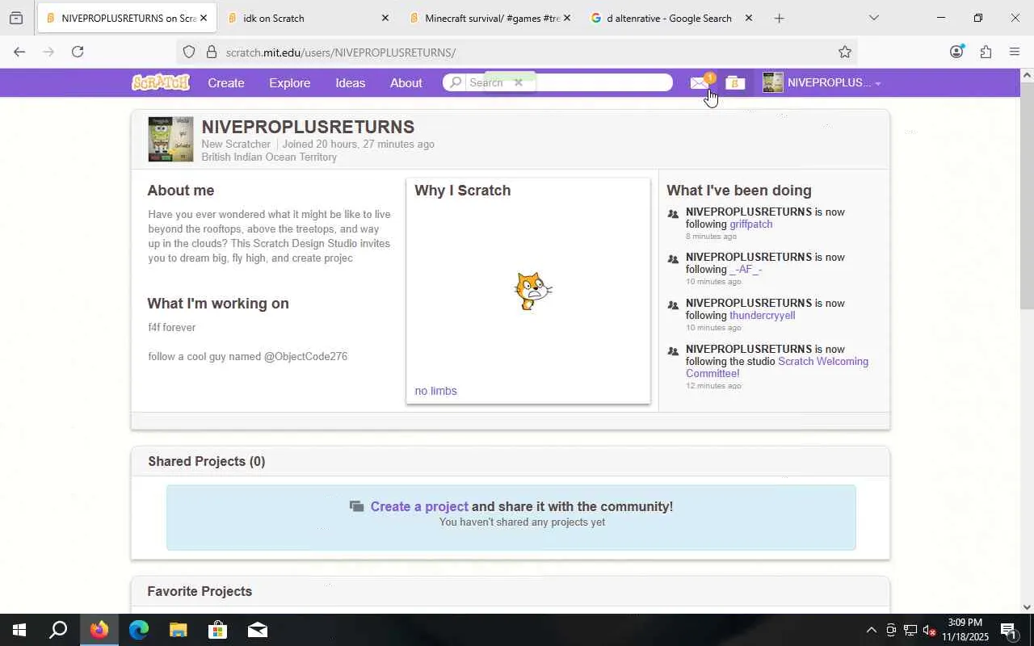Screen dimensions: 1034x646
Task: Open Microsoft Store from the taskbar
Action: coord(217,630)
